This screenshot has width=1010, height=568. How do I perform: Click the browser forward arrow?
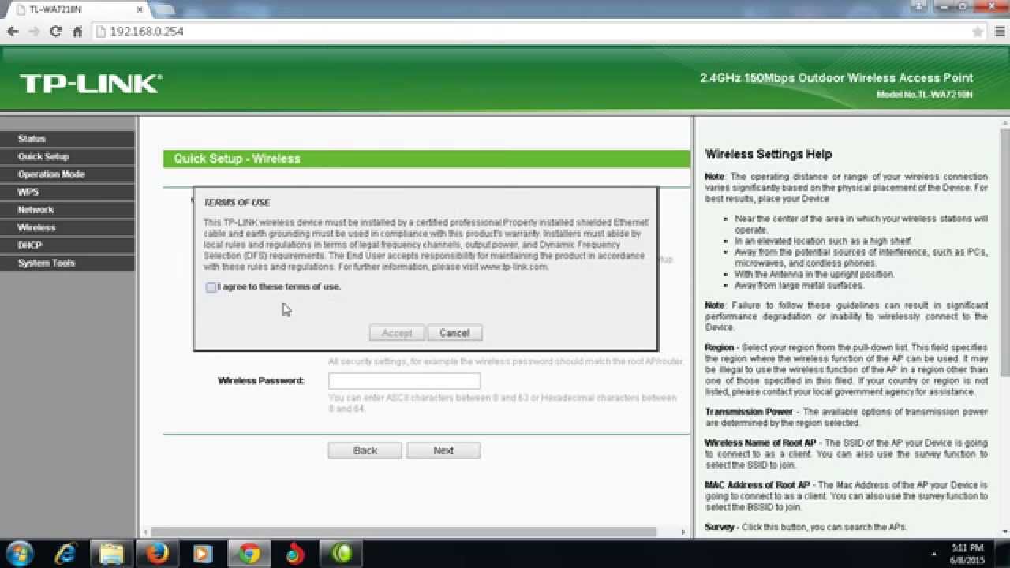coord(34,32)
